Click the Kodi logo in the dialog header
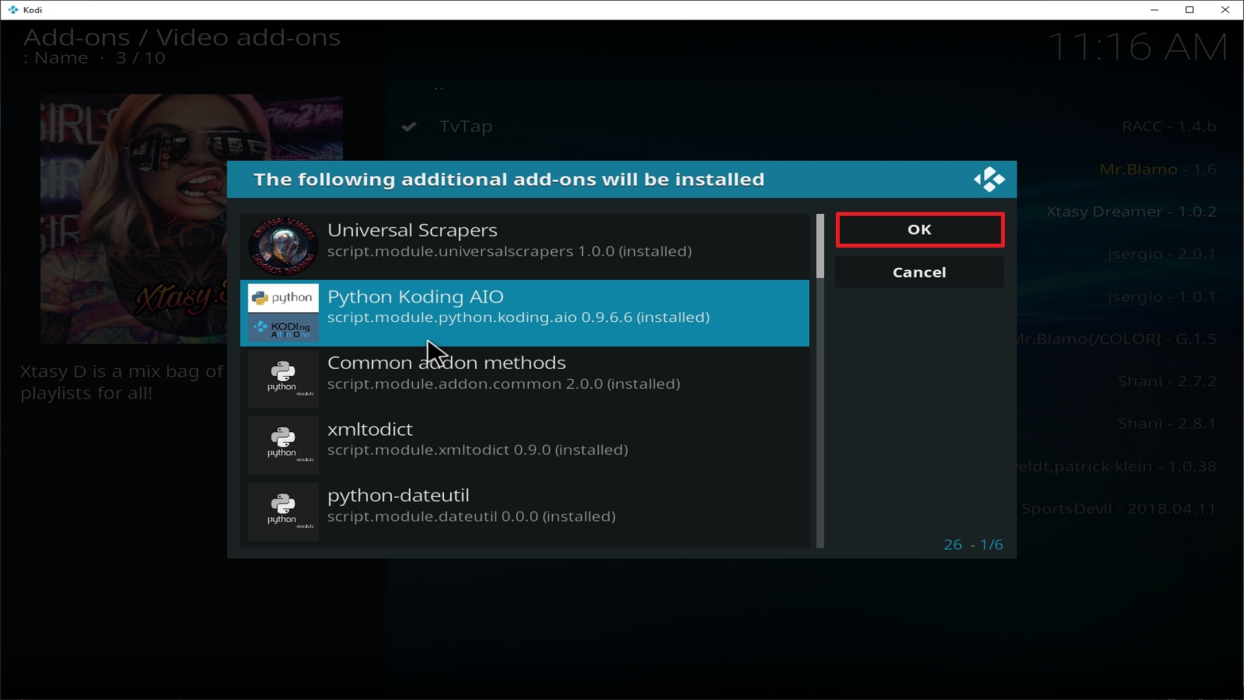Screen dimensions: 1244x700 click(x=989, y=180)
